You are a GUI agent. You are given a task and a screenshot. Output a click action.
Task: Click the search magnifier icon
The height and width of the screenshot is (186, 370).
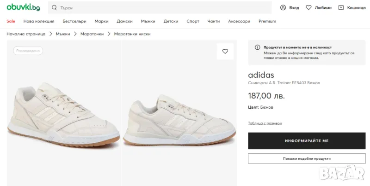click(x=55, y=8)
